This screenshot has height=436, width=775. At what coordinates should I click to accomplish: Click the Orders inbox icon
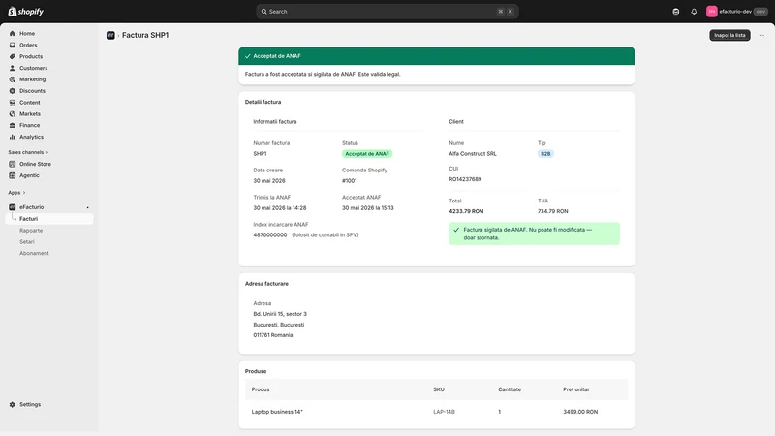pos(13,45)
